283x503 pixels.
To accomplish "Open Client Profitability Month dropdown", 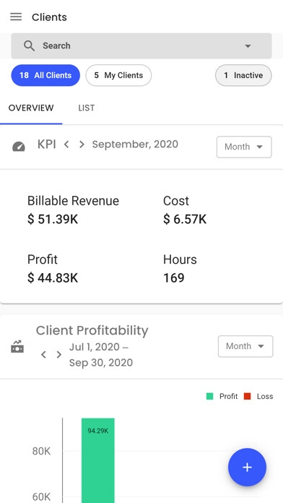I will pyautogui.click(x=245, y=346).
